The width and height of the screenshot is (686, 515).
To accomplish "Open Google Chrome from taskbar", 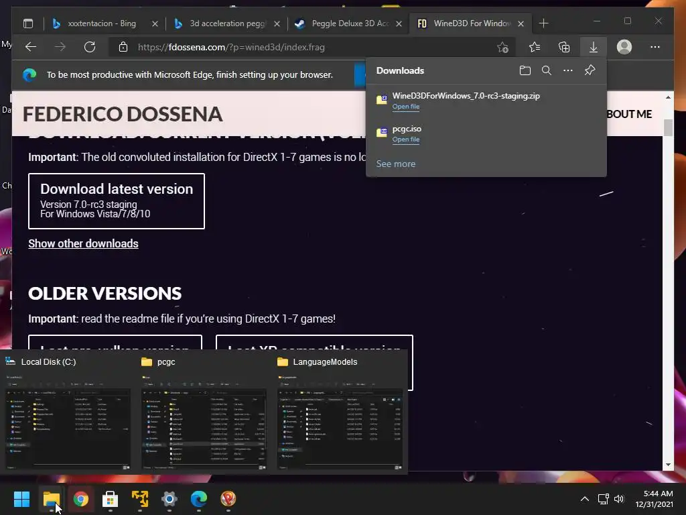I will coord(80,499).
